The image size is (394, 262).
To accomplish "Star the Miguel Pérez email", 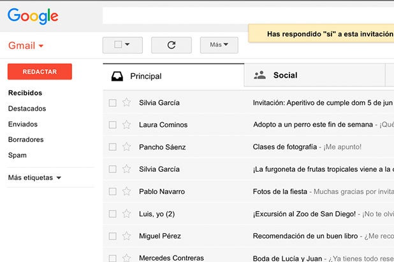I will (126, 236).
